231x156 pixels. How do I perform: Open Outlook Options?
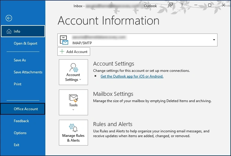(x=20, y=133)
